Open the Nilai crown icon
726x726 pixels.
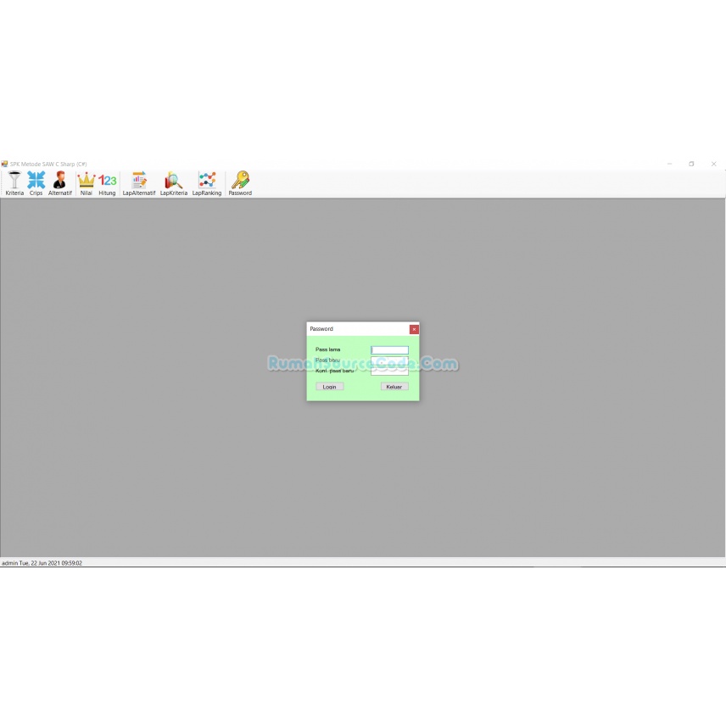(87, 183)
